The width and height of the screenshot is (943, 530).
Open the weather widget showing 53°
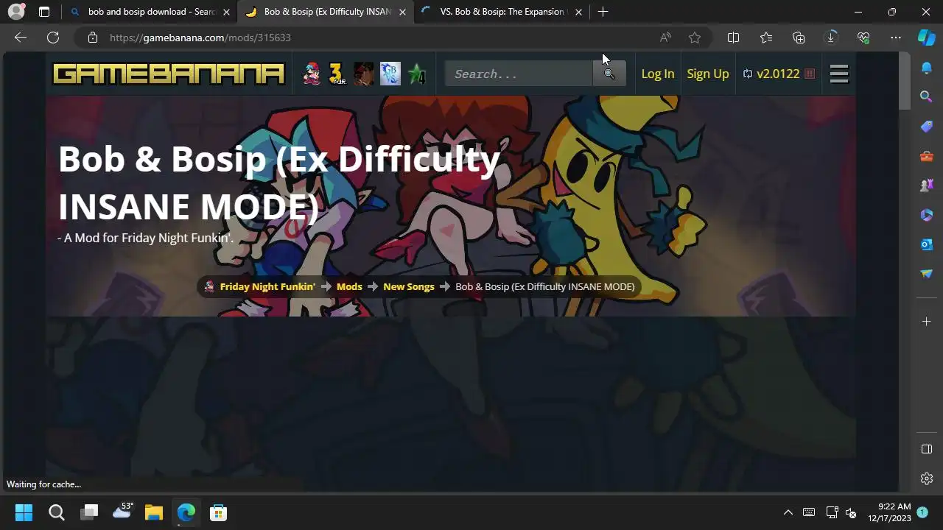[122, 512]
